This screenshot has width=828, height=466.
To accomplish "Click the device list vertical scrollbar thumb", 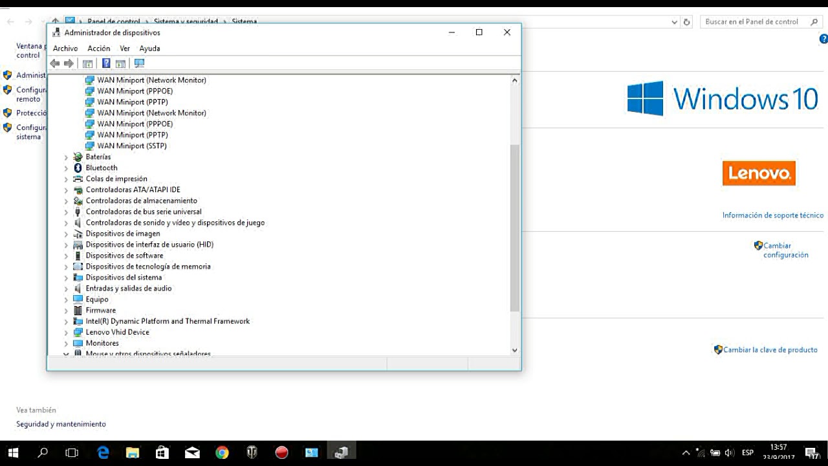I will click(515, 228).
